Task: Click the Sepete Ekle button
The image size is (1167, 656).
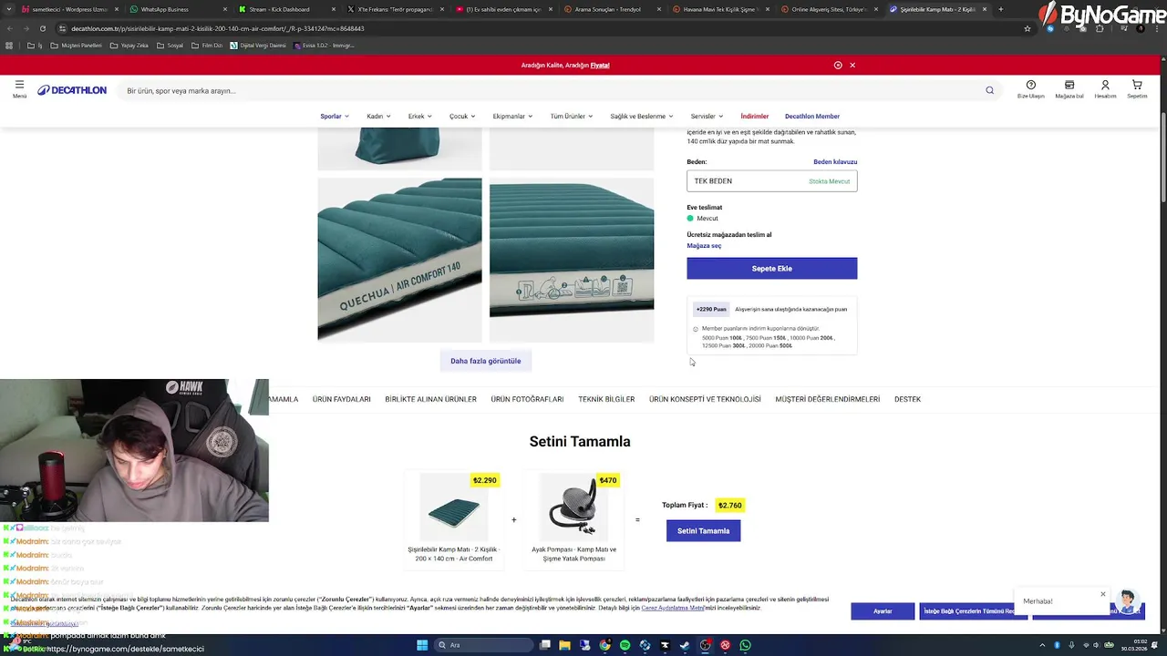Action: (772, 268)
